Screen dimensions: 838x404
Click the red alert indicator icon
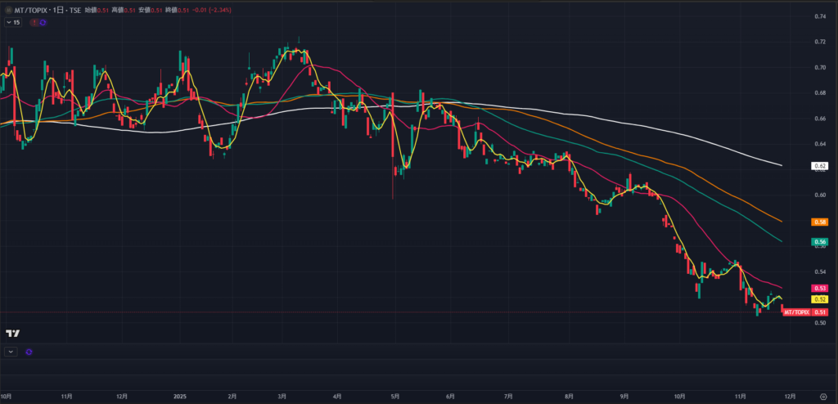[x=34, y=22]
